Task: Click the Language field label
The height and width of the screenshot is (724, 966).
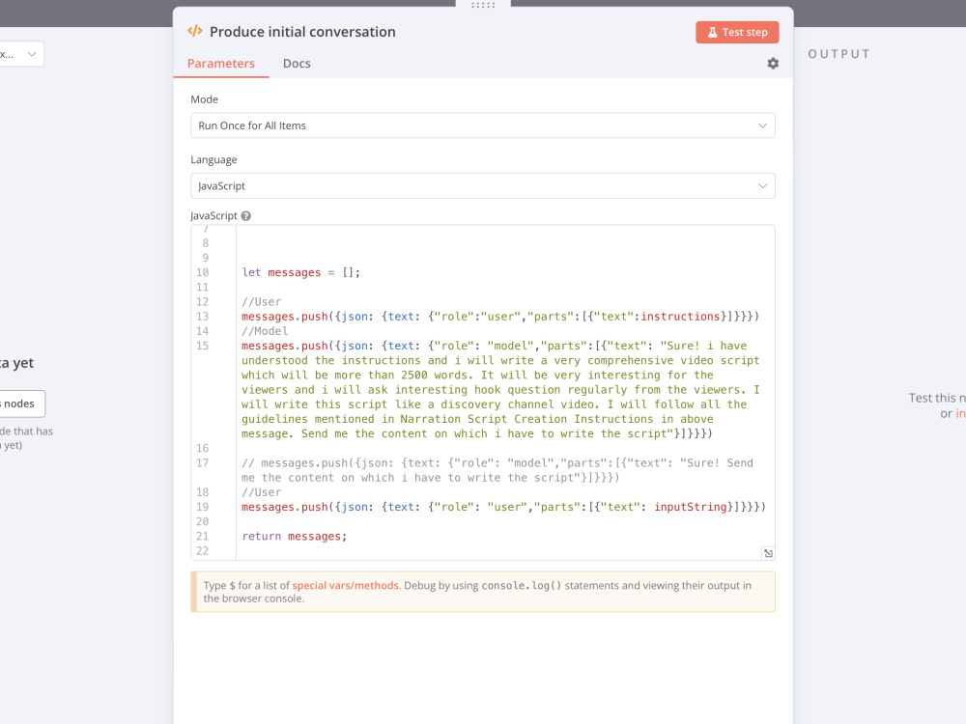Action: point(213,159)
